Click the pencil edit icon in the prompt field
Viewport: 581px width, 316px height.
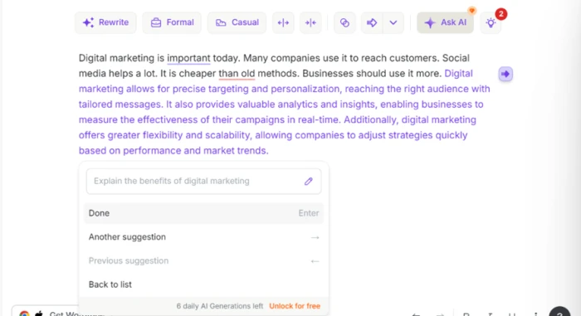point(308,181)
